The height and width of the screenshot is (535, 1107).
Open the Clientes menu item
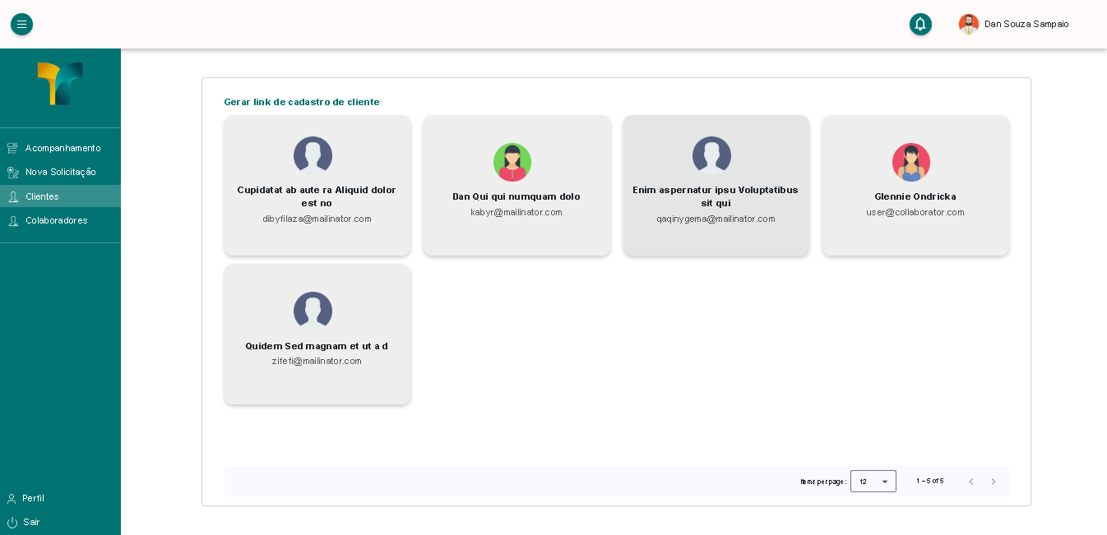(42, 196)
